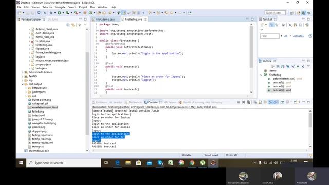Screen dimensions: 329x185
Task: Click the Windows Start button
Action: coord(21,163)
